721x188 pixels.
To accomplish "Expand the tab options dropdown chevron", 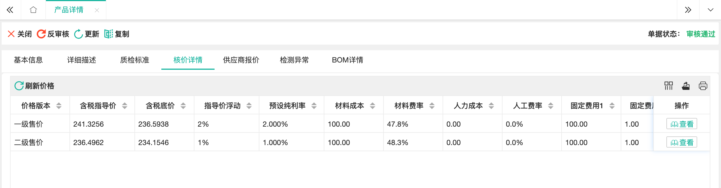I will tap(710, 10).
